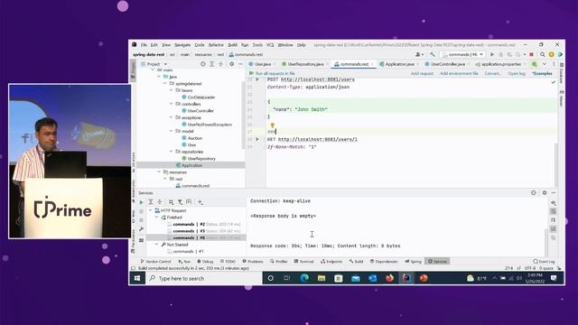Click Add environment file link

[x=459, y=73]
